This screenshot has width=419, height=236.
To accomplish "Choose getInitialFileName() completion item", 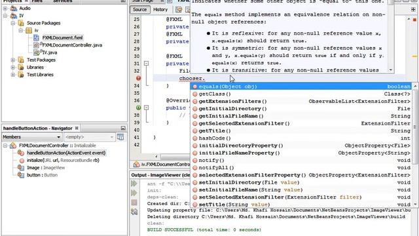I will point(301,116).
